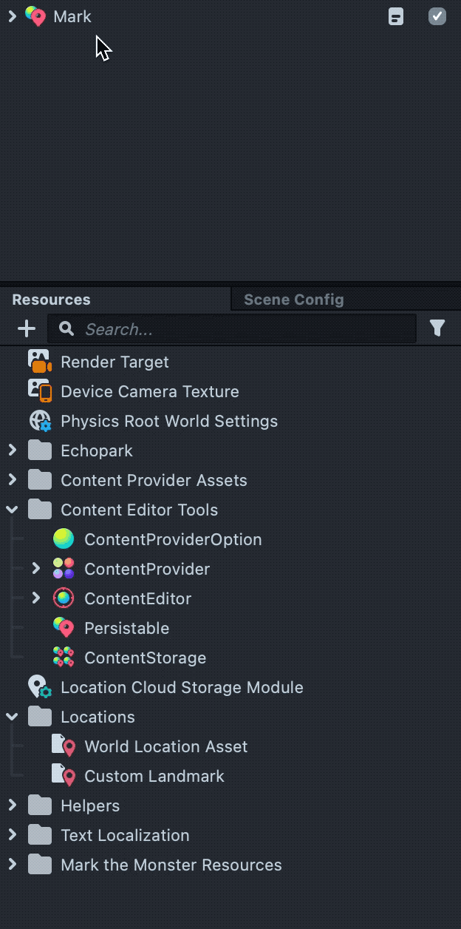Click the add resource plus button
The height and width of the screenshot is (929, 461).
click(x=27, y=328)
